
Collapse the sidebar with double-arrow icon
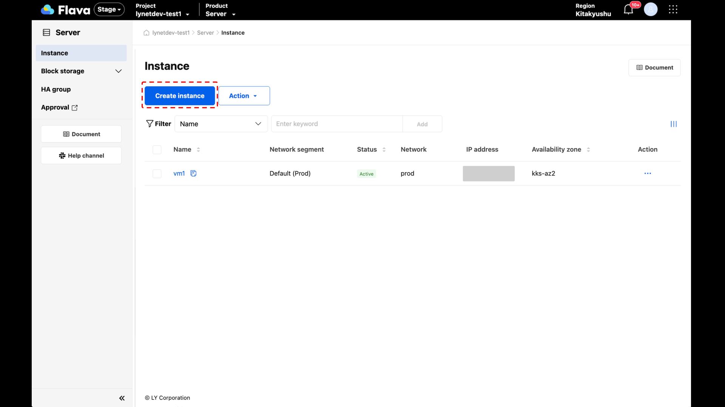[x=122, y=398]
